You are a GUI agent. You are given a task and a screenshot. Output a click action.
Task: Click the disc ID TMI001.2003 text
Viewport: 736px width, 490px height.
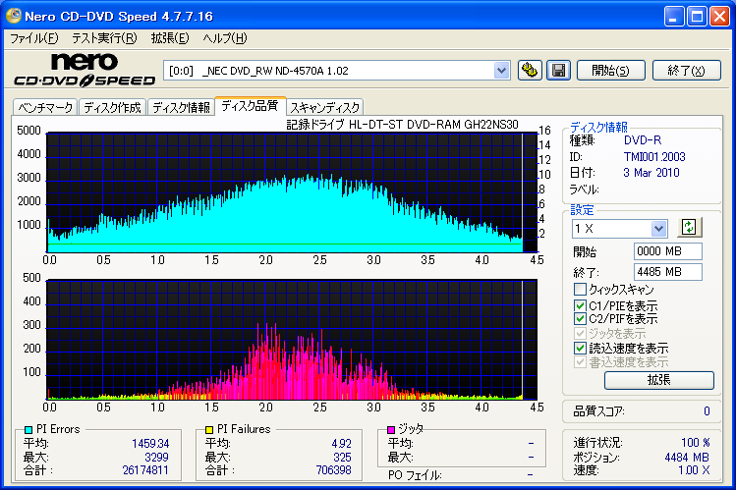654,156
